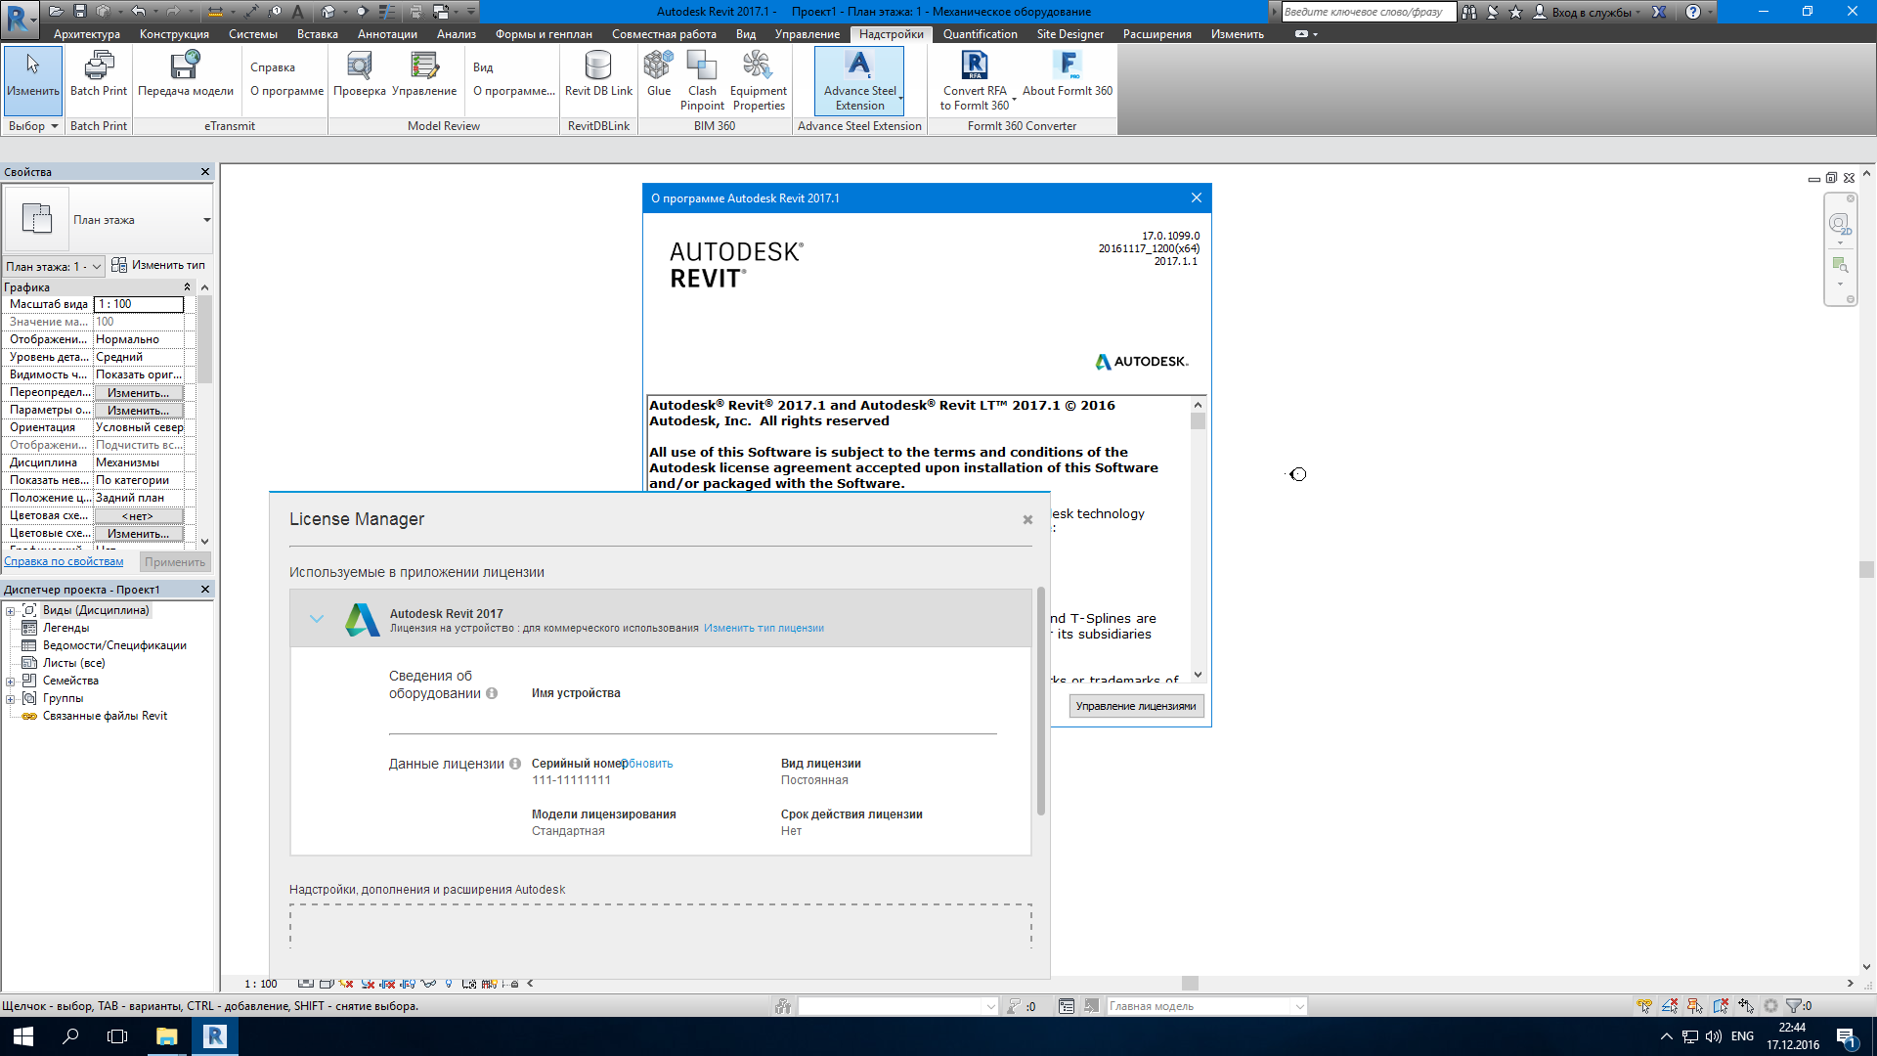Open the Site Designer tab
1877x1056 pixels.
tap(1069, 34)
